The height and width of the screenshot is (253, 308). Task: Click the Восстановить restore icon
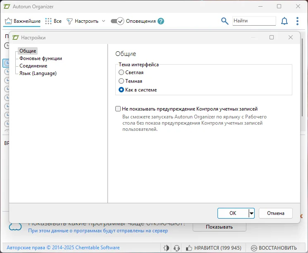(x=254, y=248)
